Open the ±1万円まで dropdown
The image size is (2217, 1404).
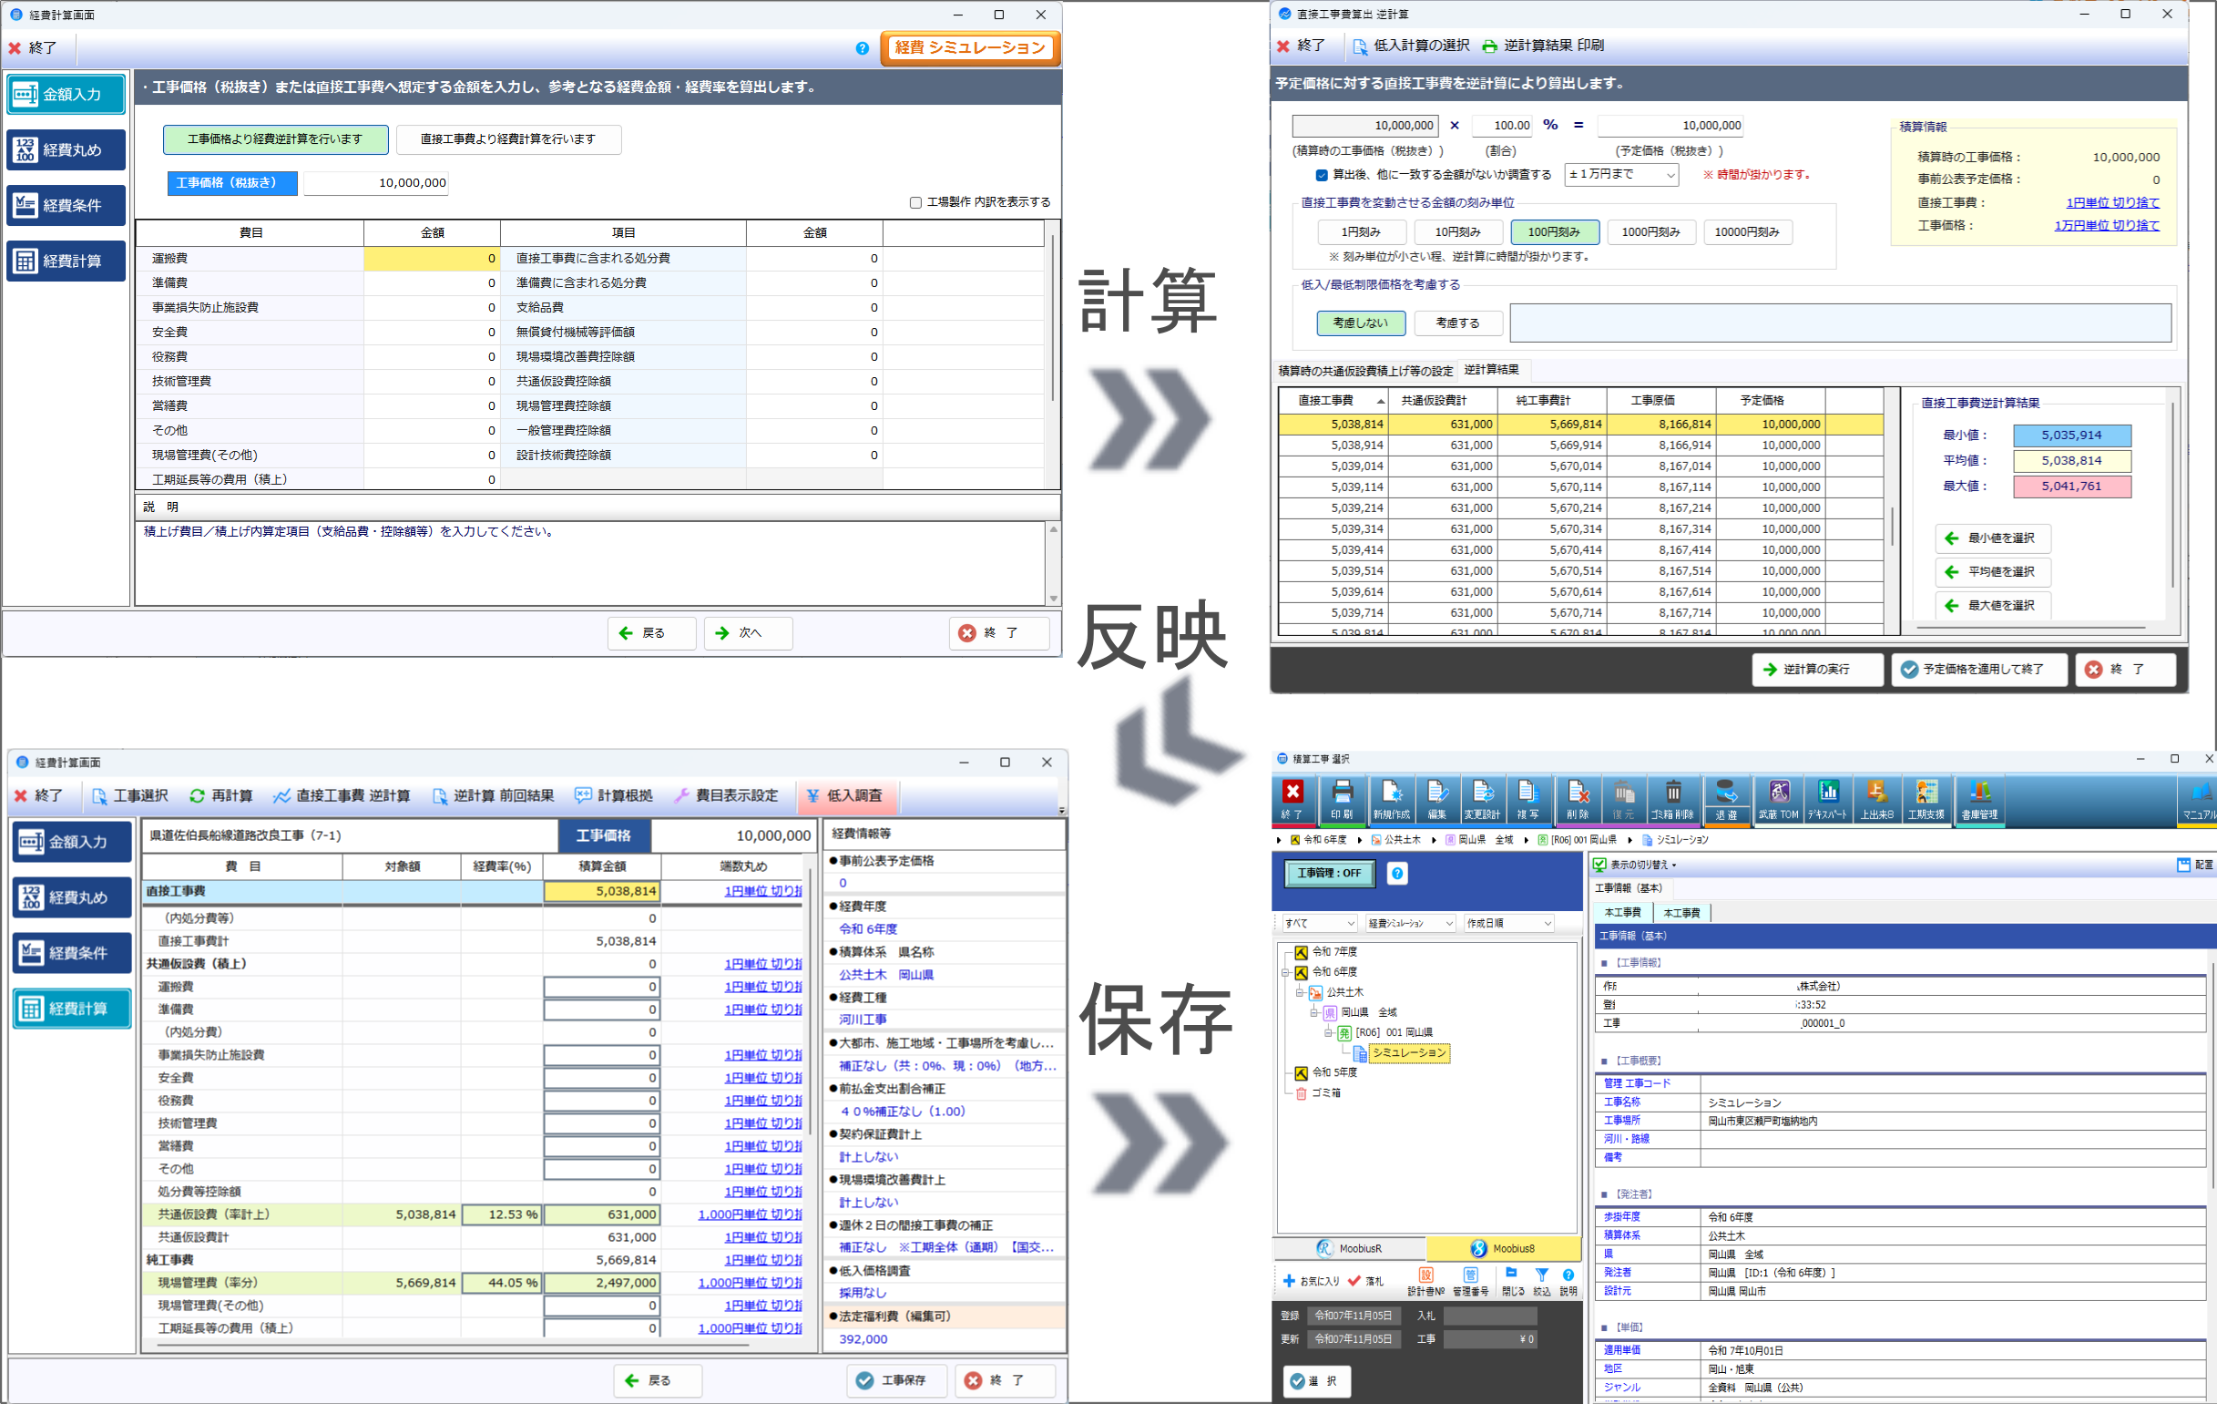[x=1620, y=175]
